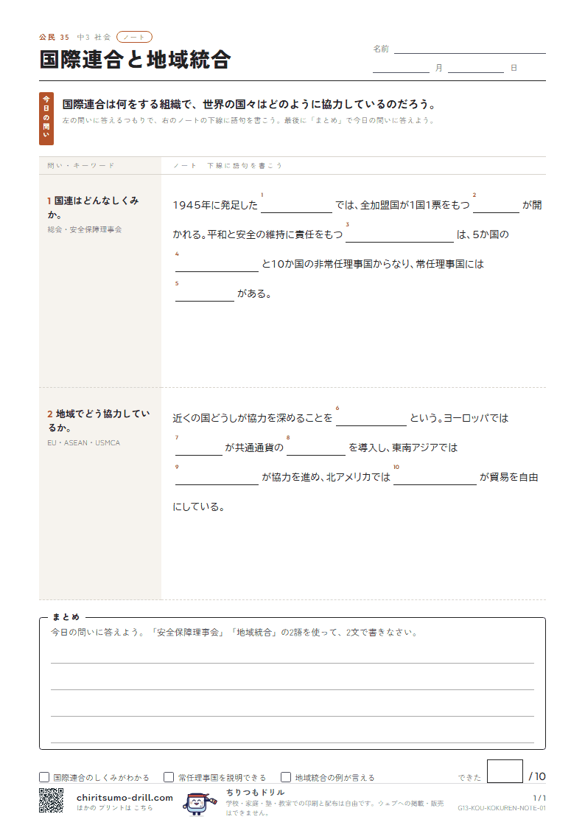Click the day blank before 日

coord(476,68)
